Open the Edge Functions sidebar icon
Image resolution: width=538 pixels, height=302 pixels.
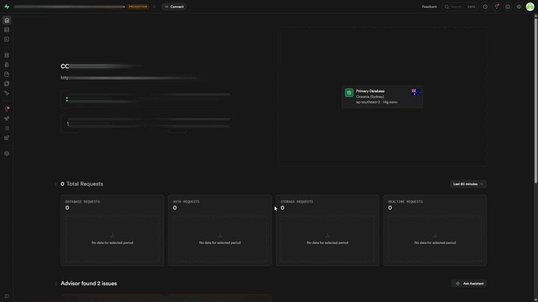coord(7,83)
